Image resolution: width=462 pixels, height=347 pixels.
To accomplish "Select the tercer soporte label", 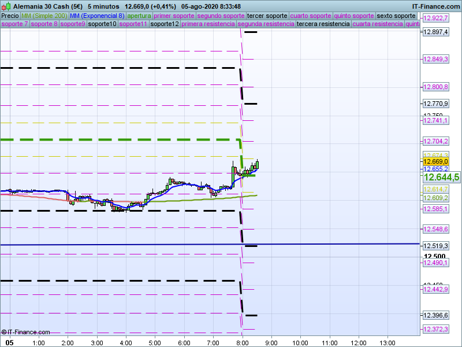I will [x=266, y=16].
